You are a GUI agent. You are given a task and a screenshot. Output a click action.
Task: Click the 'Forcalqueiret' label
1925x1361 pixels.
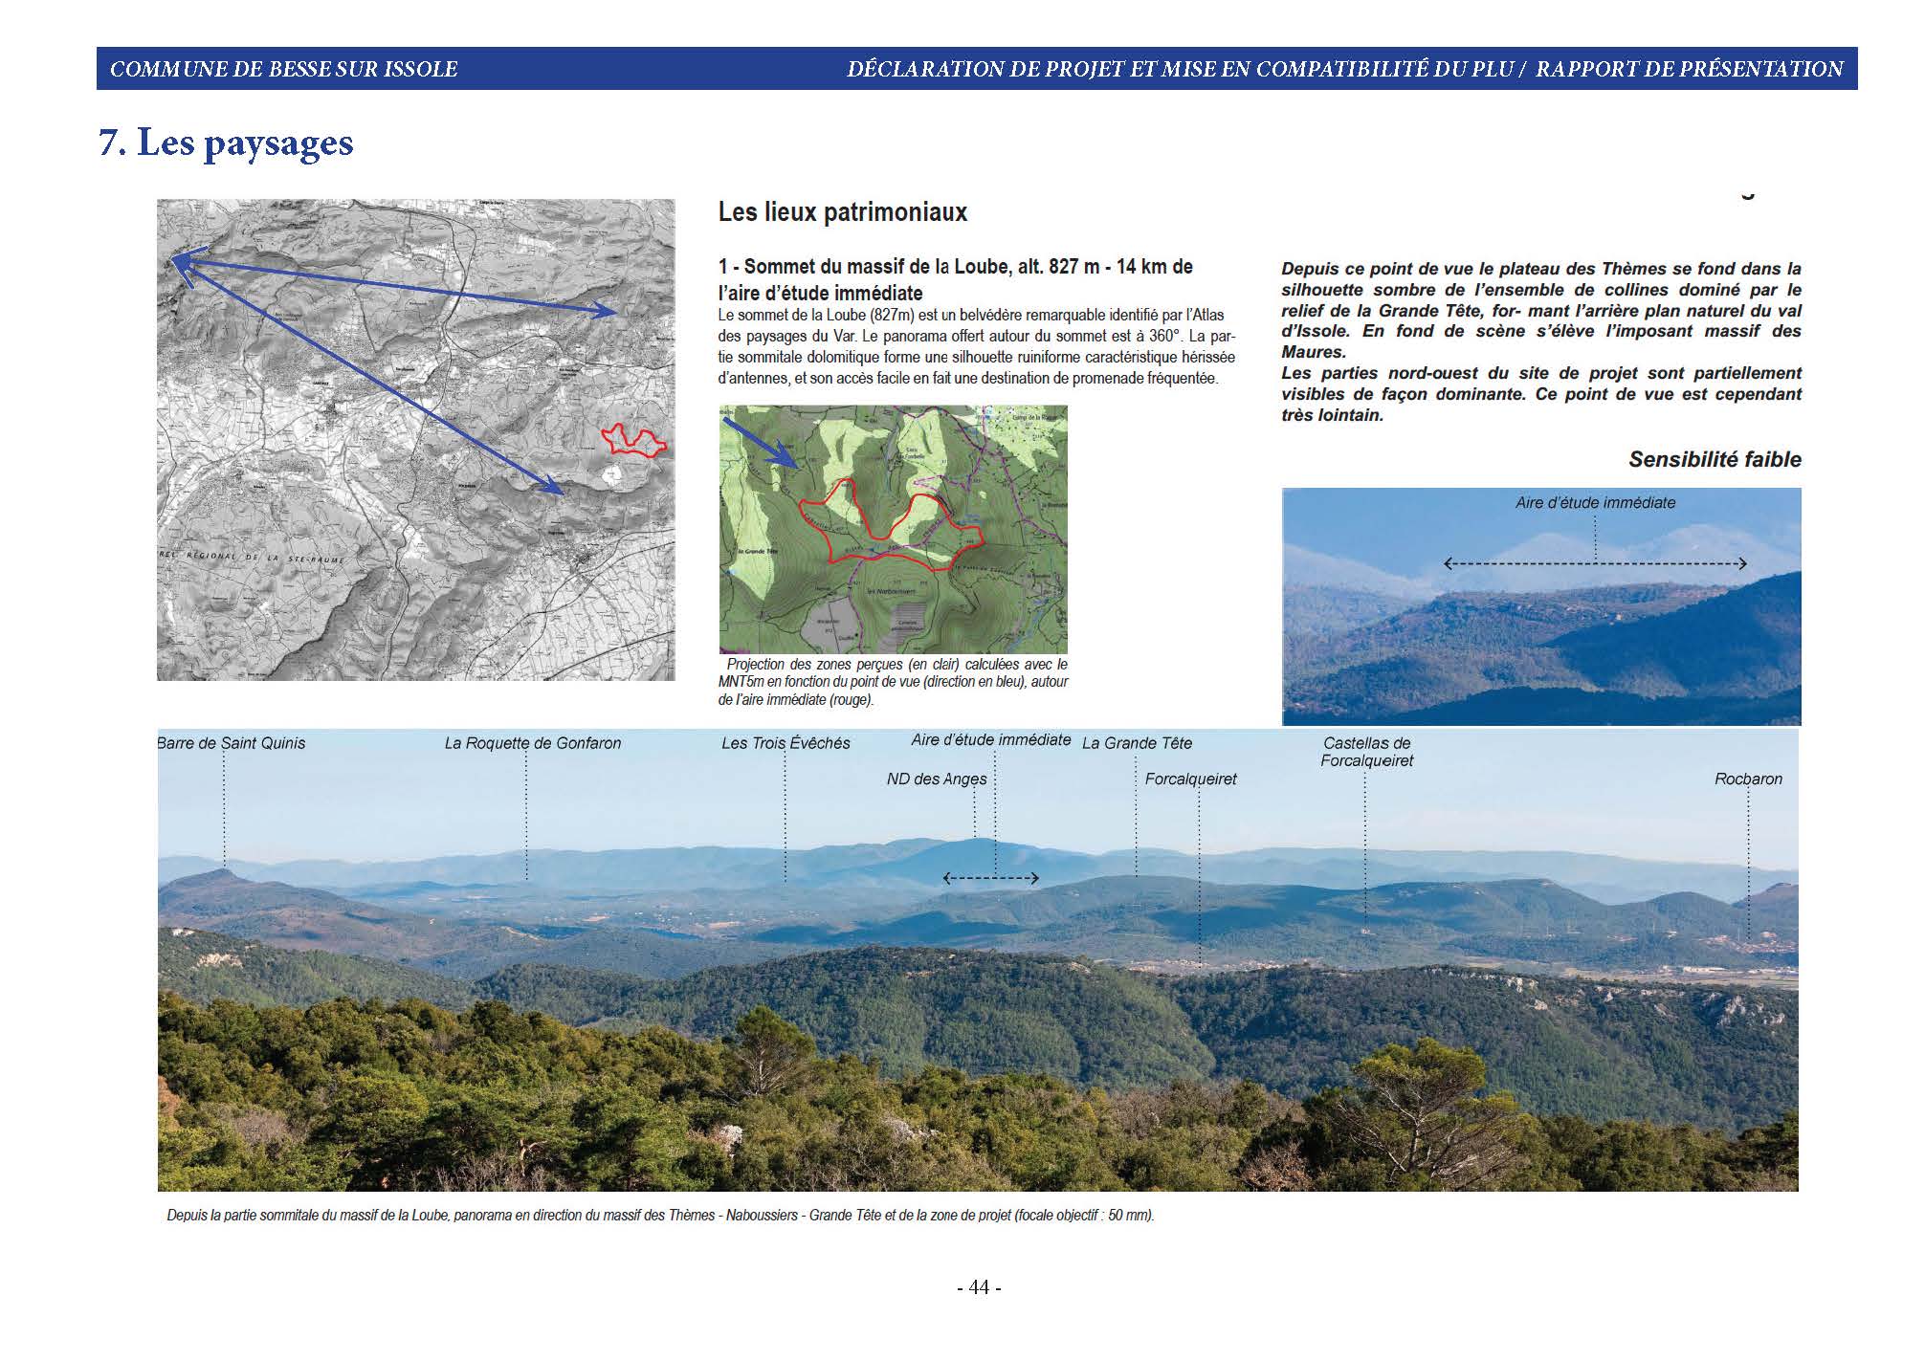pos(1190,779)
